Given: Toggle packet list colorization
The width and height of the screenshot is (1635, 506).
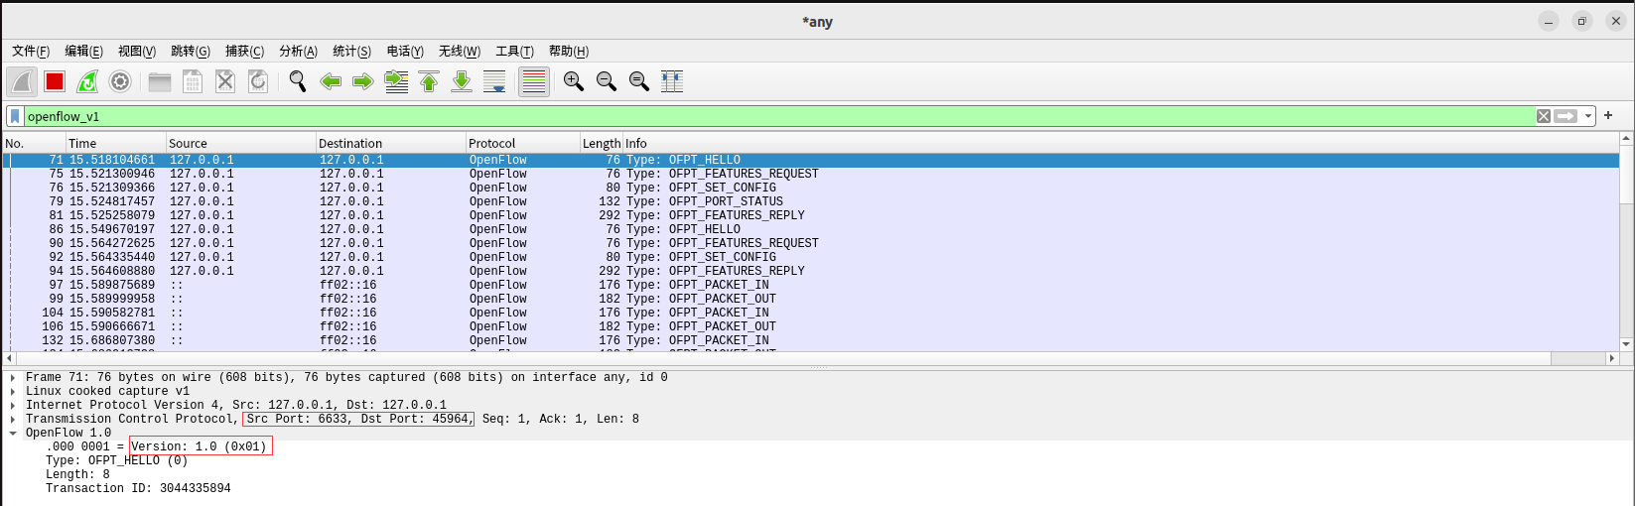Looking at the screenshot, I should click(x=534, y=81).
